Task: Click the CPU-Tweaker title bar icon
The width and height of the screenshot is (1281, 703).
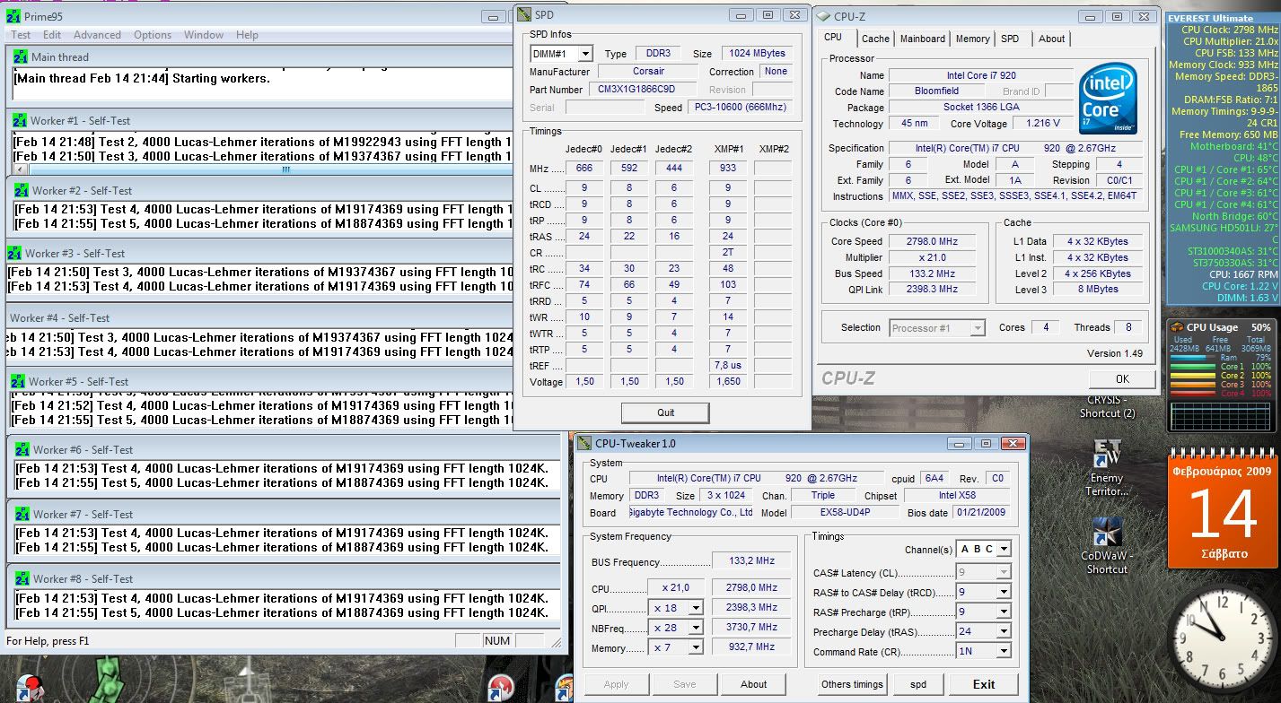Action: click(584, 444)
